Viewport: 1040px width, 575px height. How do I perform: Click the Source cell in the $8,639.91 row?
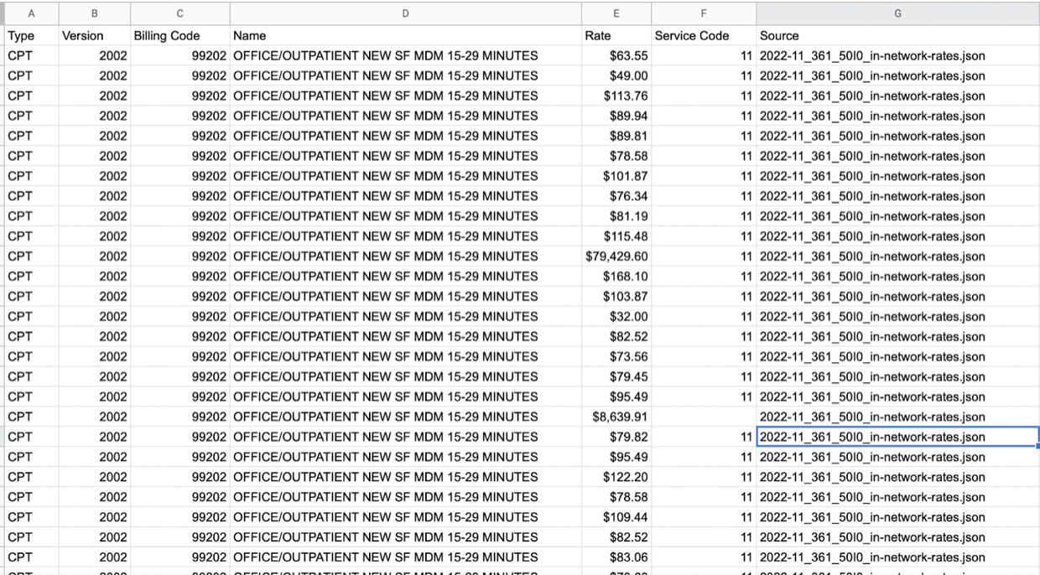click(x=897, y=417)
